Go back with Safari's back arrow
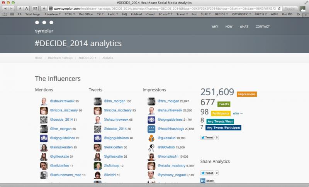The width and height of the screenshot is (309, 187). click(x=5, y=8)
